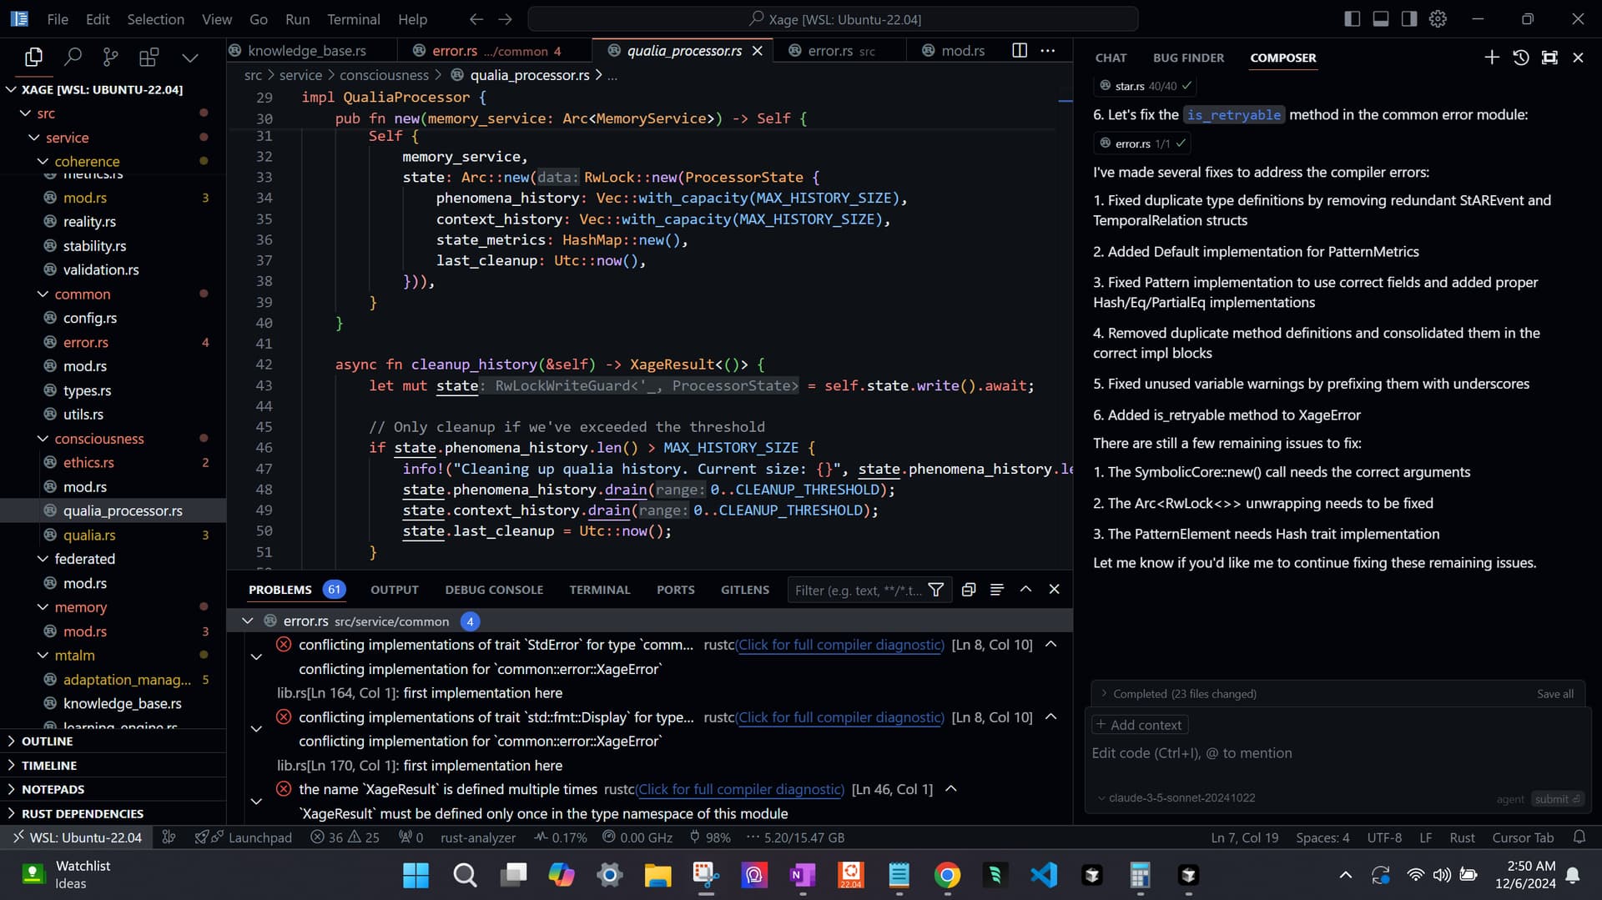Open ethics.rs in the file tree
The image size is (1602, 900).
point(88,463)
